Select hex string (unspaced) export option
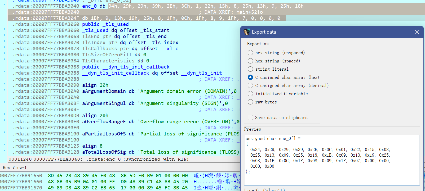425x191 pixels. (250, 53)
